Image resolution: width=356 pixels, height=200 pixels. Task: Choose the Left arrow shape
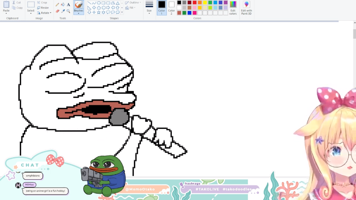(x=113, y=8)
